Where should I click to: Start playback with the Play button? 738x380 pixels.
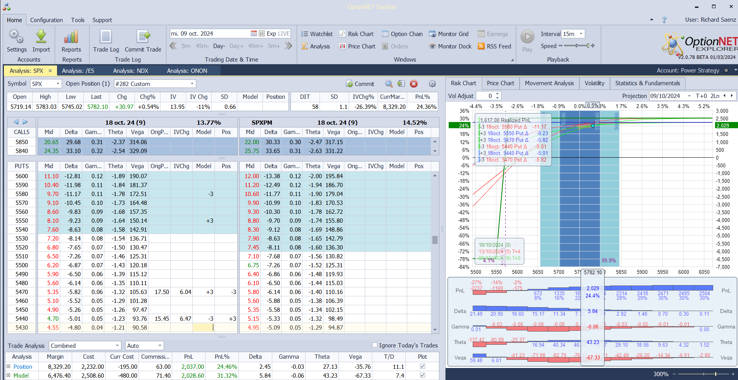pos(527,41)
